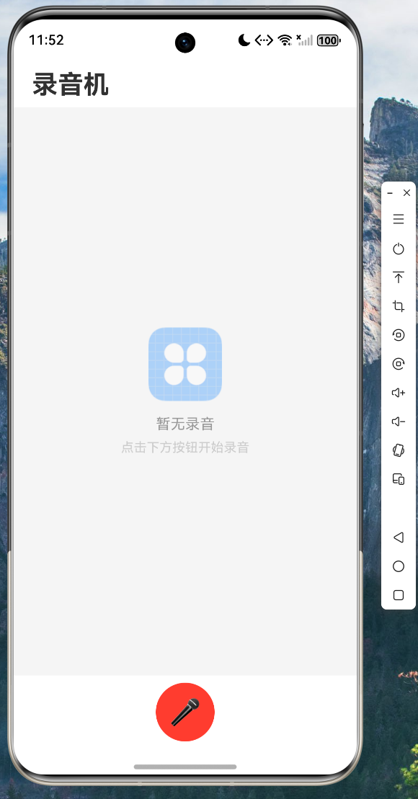Click the battery 100 indicator
The height and width of the screenshot is (799, 418).
[329, 40]
